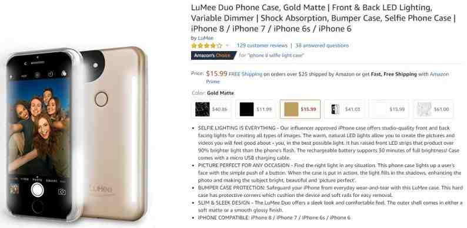
Task: Click the Amazon's Choice badge
Action: tap(214, 55)
